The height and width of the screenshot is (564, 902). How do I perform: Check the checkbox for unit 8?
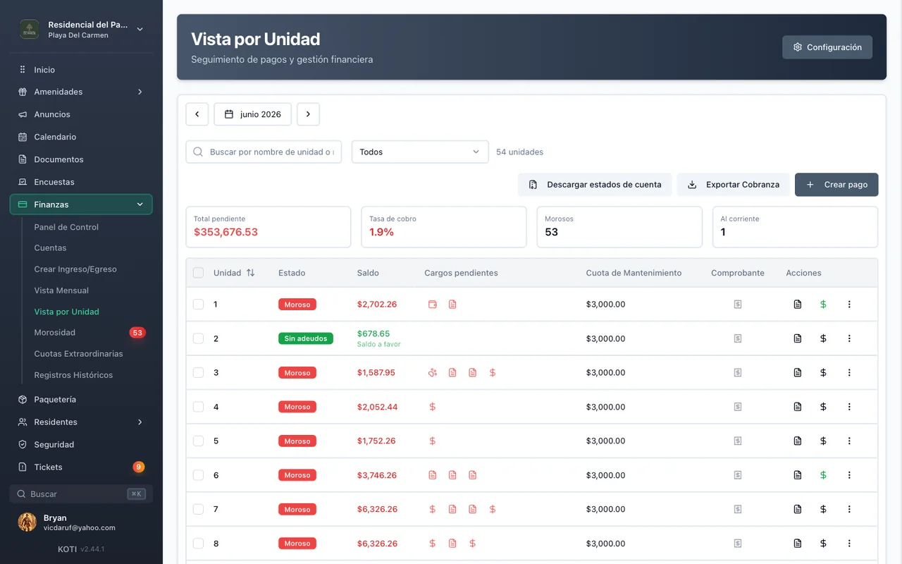pos(198,544)
